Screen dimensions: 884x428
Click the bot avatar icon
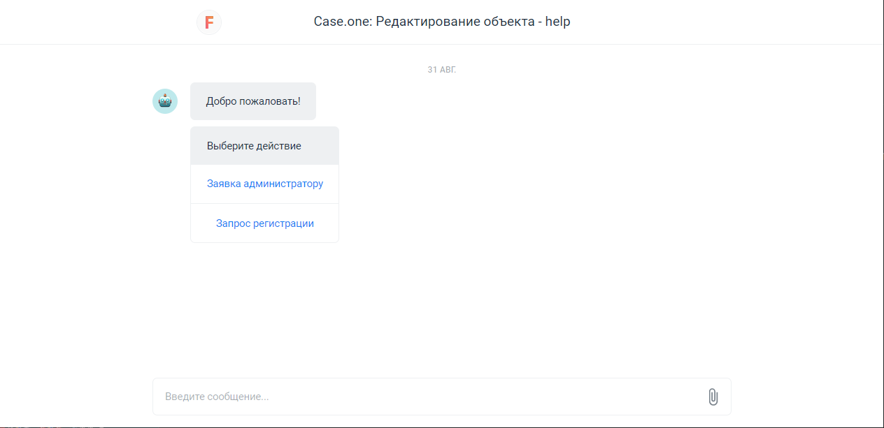point(165,101)
